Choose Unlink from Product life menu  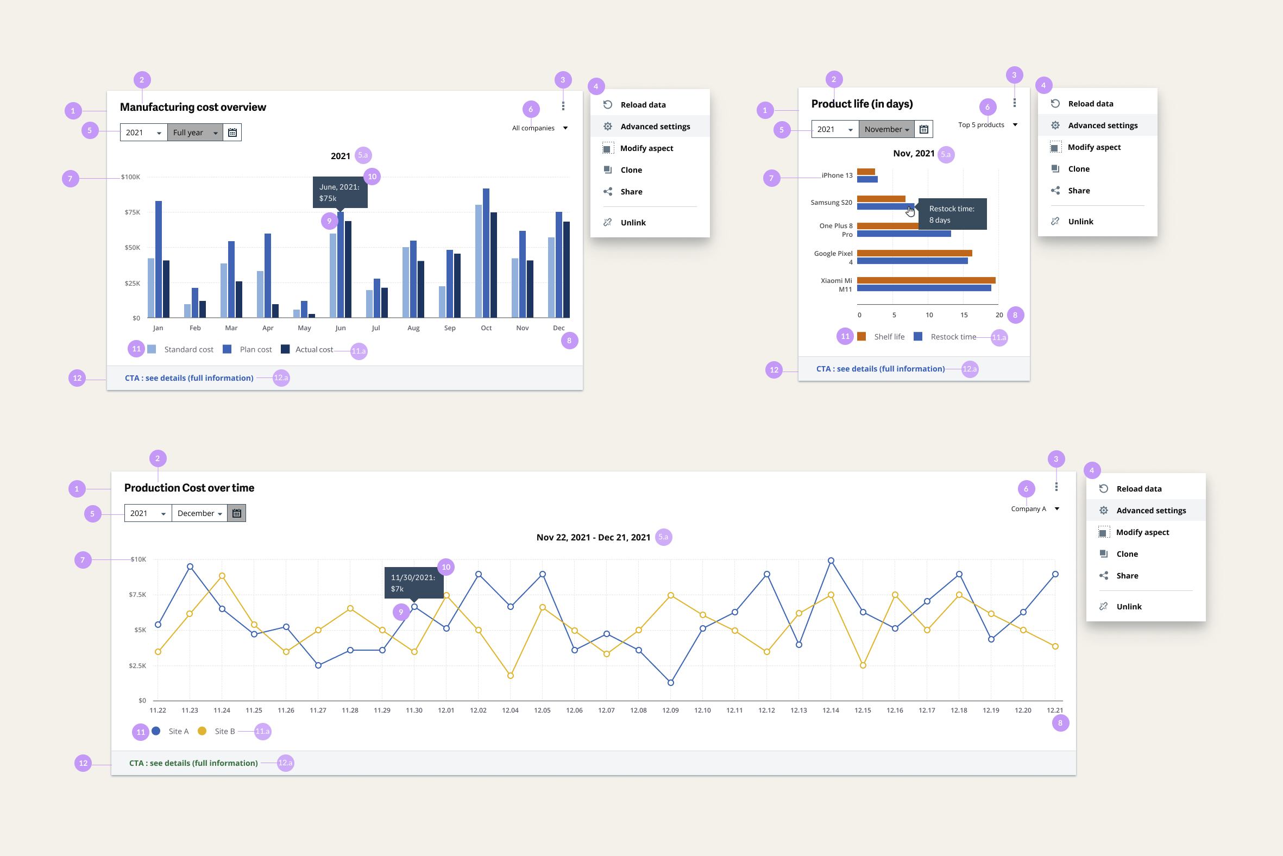tap(1080, 221)
